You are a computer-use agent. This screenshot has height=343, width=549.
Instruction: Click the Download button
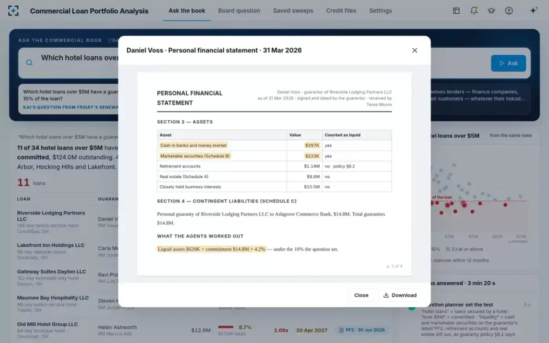pos(400,295)
